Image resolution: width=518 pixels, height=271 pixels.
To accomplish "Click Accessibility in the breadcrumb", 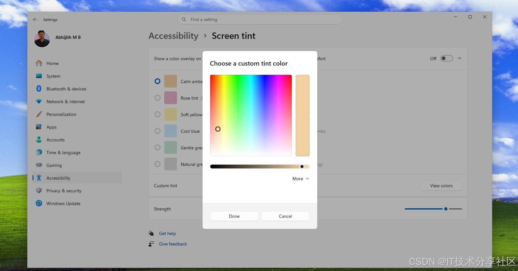I will coord(173,36).
